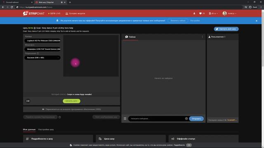Click the browser back arrow
The height and width of the screenshot is (148, 264).
3,7
